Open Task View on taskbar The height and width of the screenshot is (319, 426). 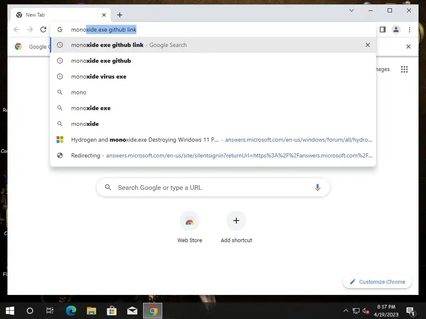50,311
